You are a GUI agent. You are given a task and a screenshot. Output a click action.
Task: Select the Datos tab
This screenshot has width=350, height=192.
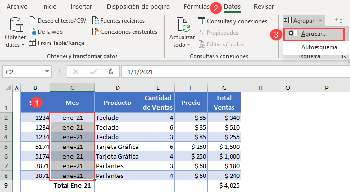(232, 7)
